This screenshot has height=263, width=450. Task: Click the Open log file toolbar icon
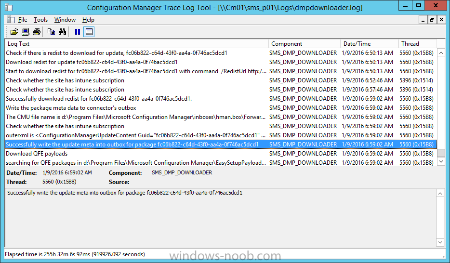click(14, 32)
